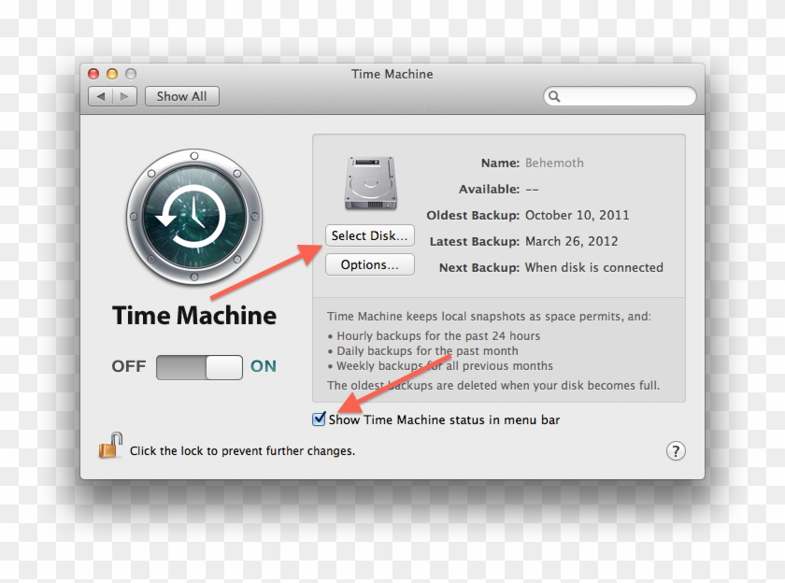Open the Options… button
Screen dimensions: 785x583
pyautogui.click(x=370, y=264)
